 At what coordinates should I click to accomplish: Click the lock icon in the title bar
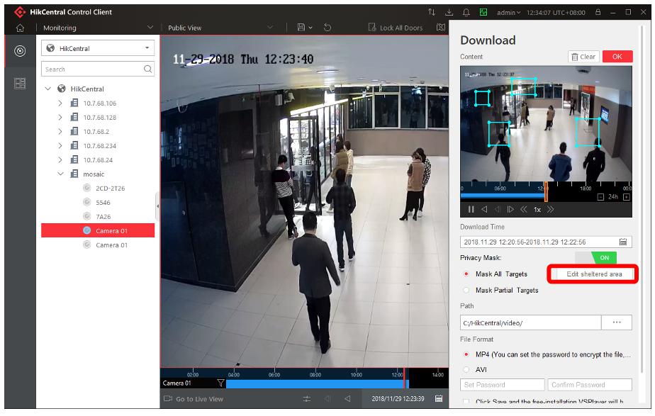(x=598, y=12)
